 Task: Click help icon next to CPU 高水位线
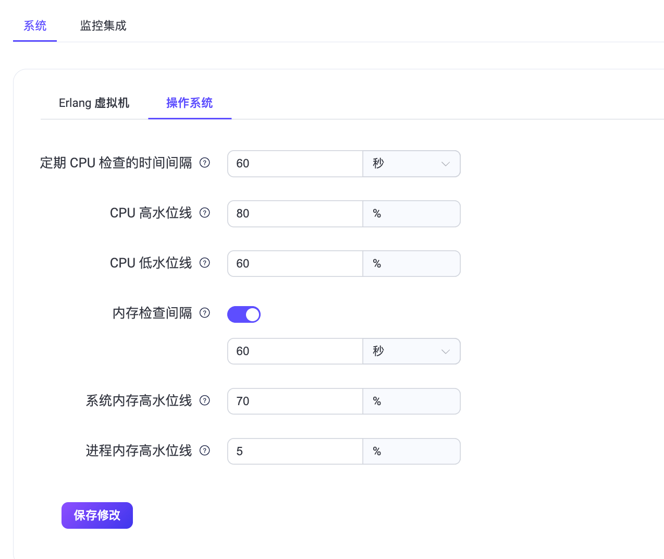tap(205, 213)
